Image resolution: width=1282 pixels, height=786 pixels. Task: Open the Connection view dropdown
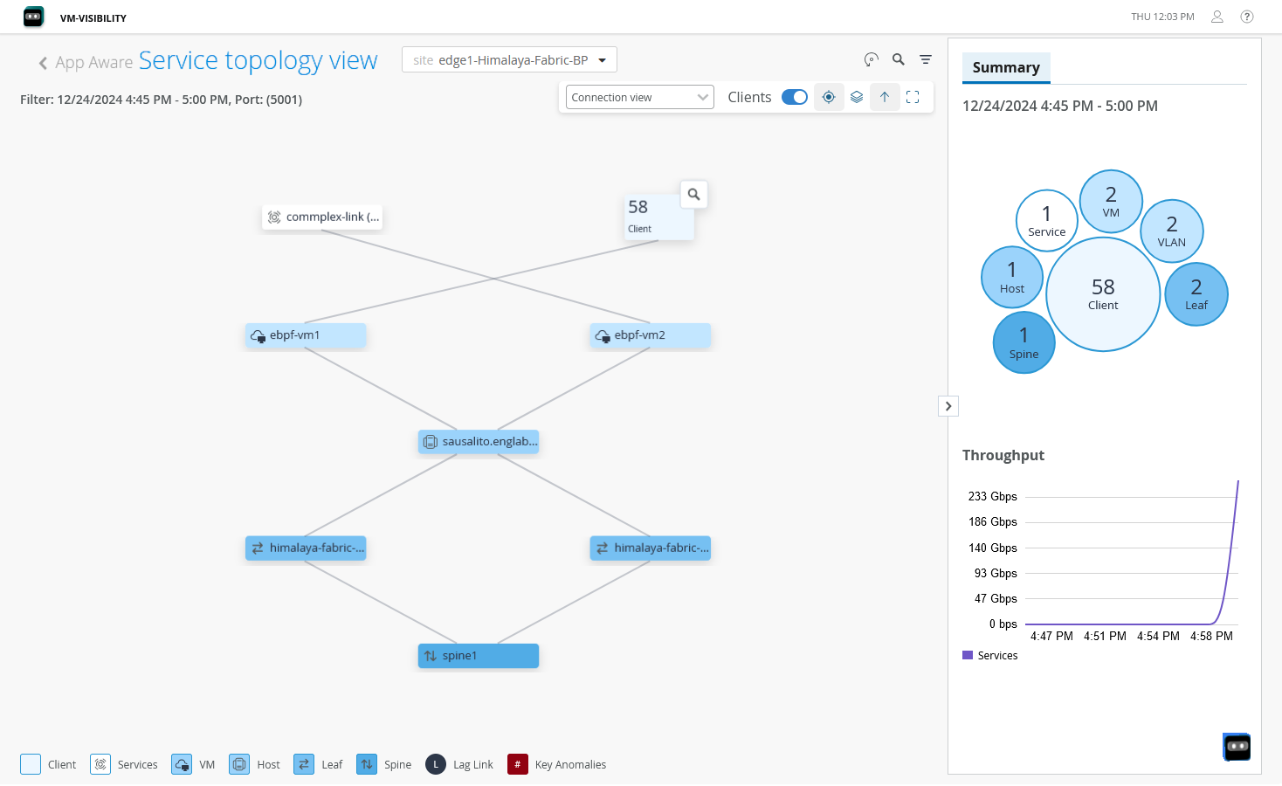pyautogui.click(x=639, y=97)
